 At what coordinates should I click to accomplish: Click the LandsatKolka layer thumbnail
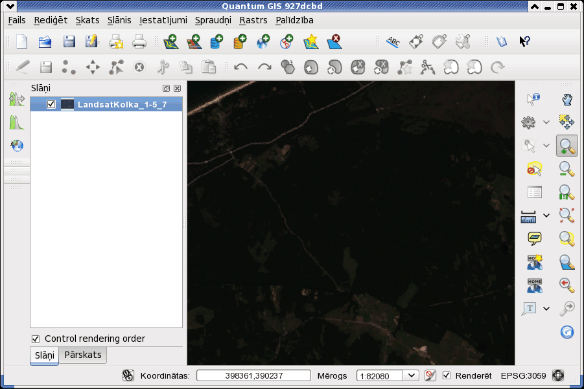tap(67, 104)
